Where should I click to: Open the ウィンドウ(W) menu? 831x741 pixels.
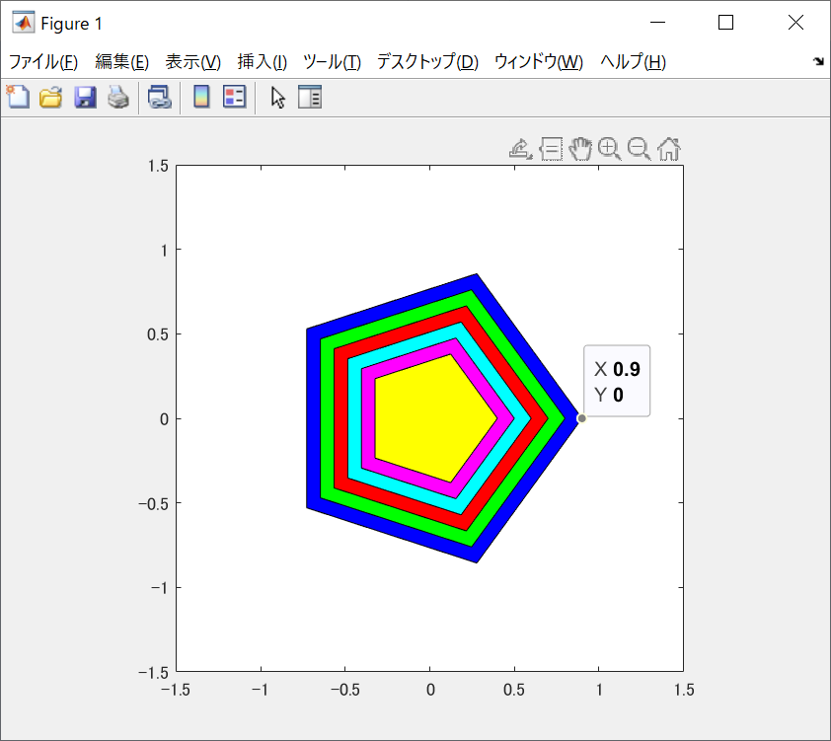click(x=539, y=62)
